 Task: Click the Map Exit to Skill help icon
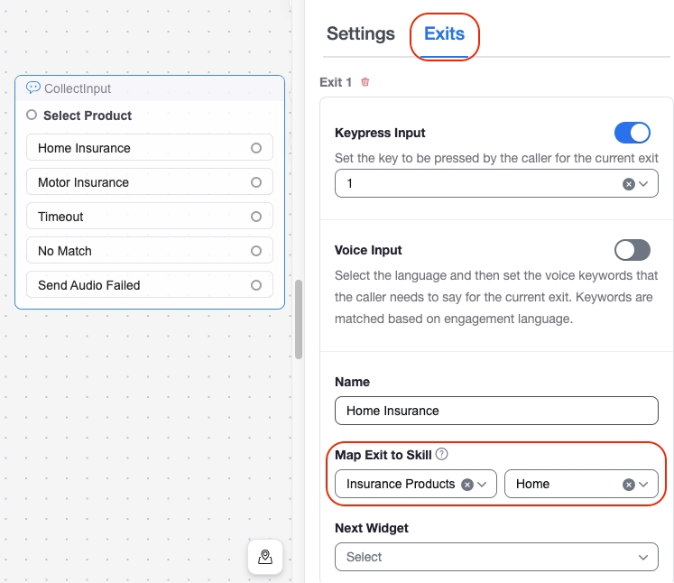tap(442, 455)
